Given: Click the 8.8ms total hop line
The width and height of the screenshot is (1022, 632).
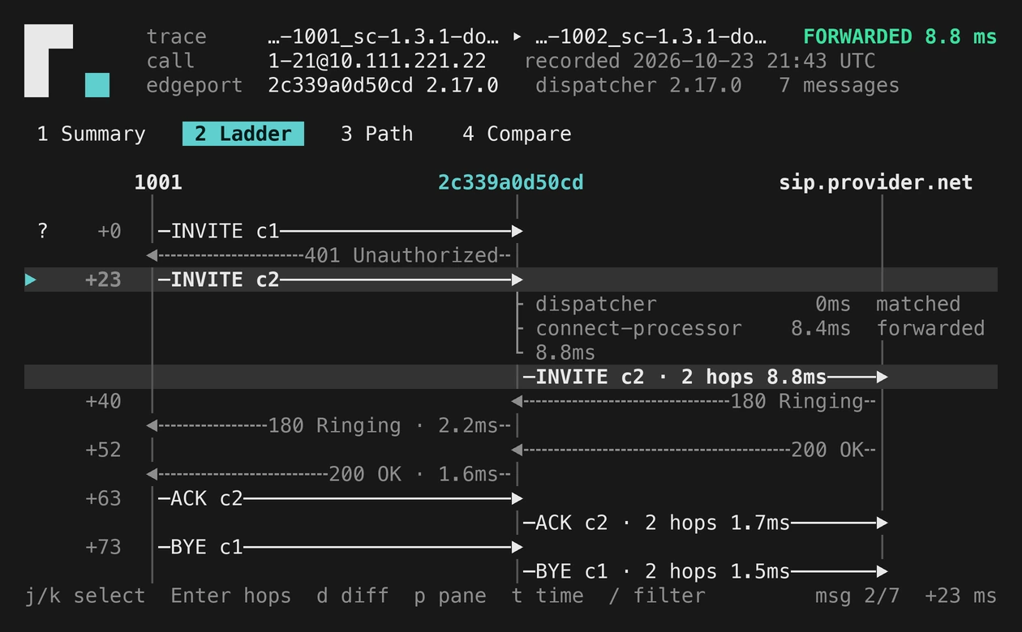Looking at the screenshot, I should point(565,352).
